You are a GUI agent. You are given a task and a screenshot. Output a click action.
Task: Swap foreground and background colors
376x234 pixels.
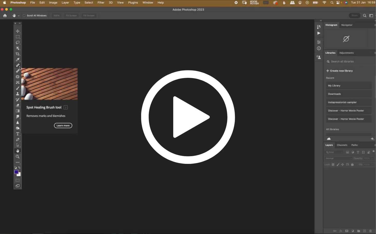pyautogui.click(x=20, y=168)
